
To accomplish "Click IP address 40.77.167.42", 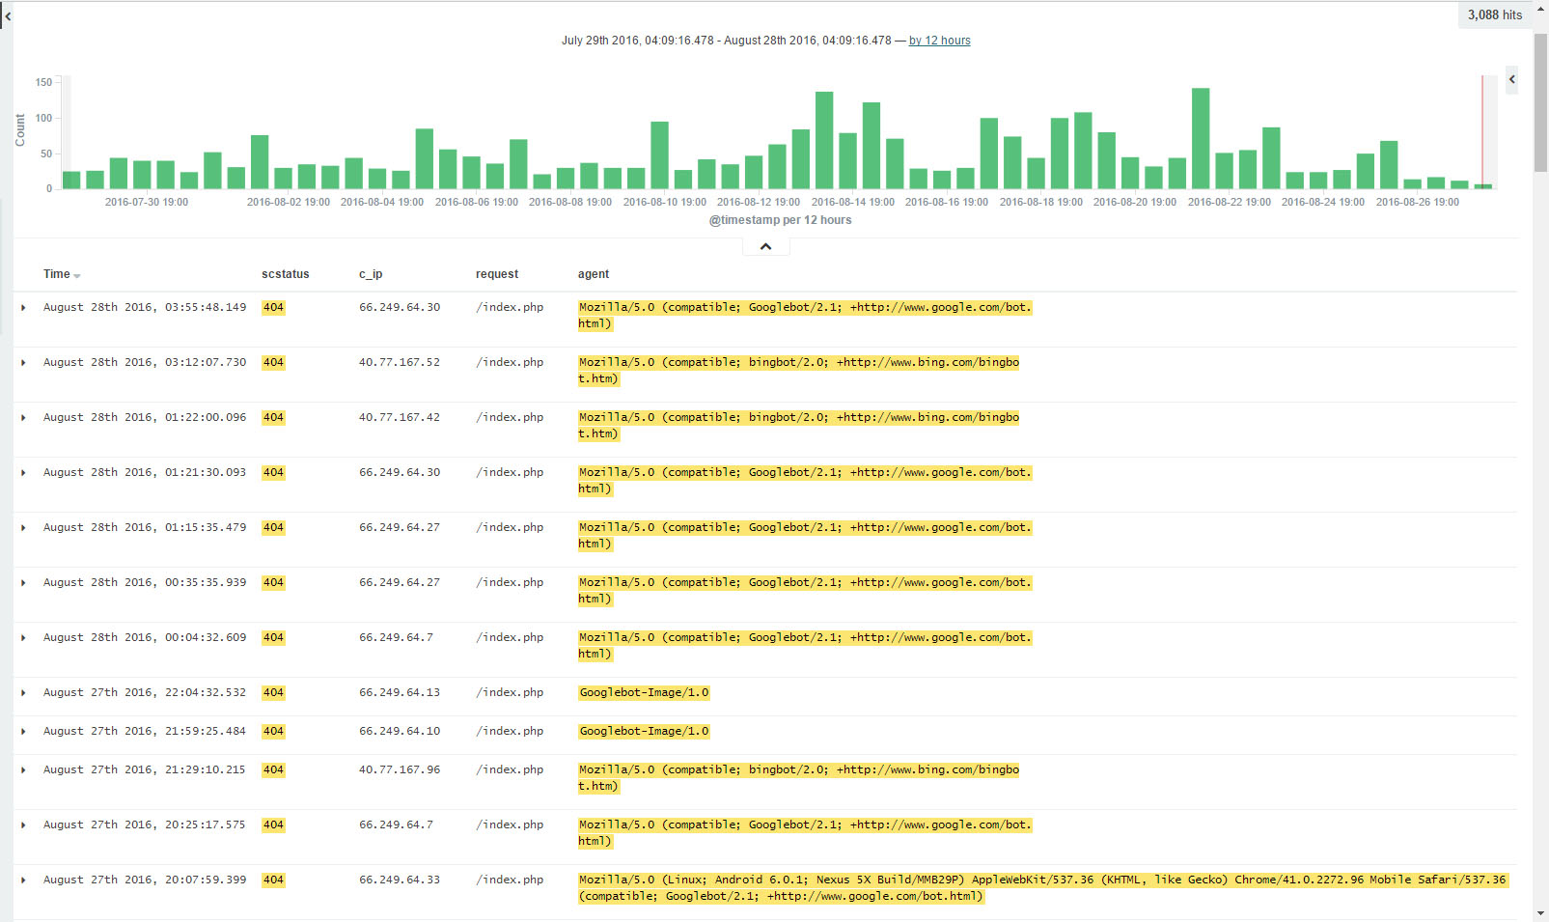I will tap(400, 417).
